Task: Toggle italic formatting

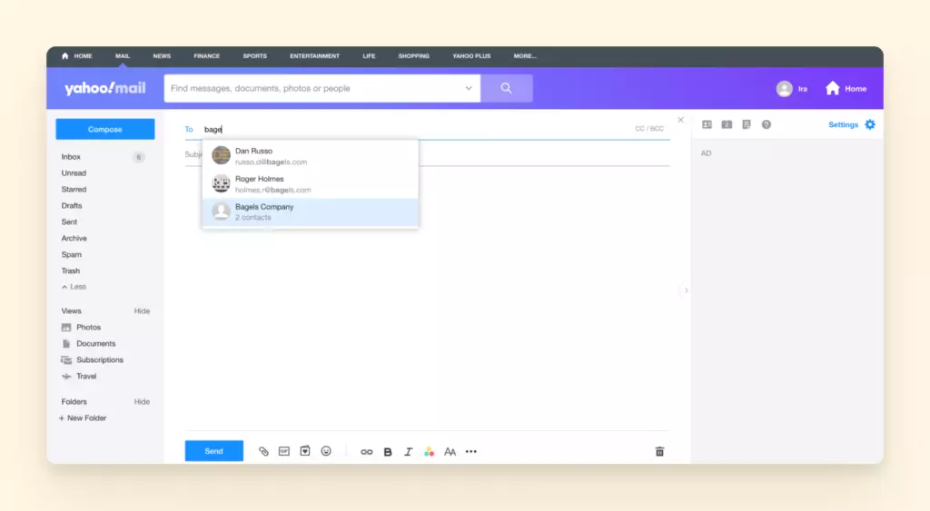Action: pyautogui.click(x=408, y=452)
